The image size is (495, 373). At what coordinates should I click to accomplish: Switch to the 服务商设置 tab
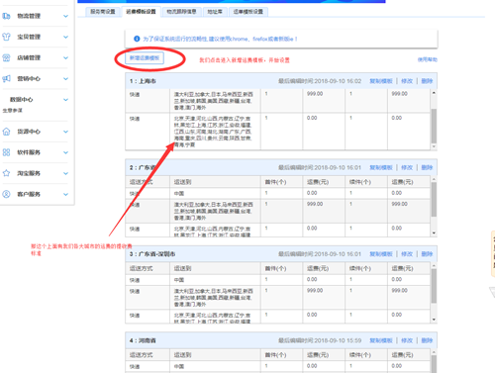[103, 12]
